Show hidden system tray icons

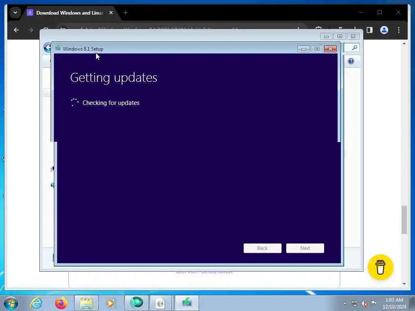[x=344, y=303]
